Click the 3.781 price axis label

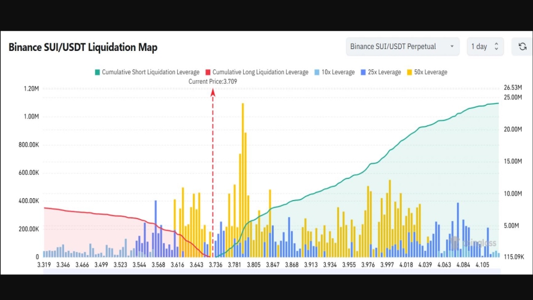click(x=235, y=265)
